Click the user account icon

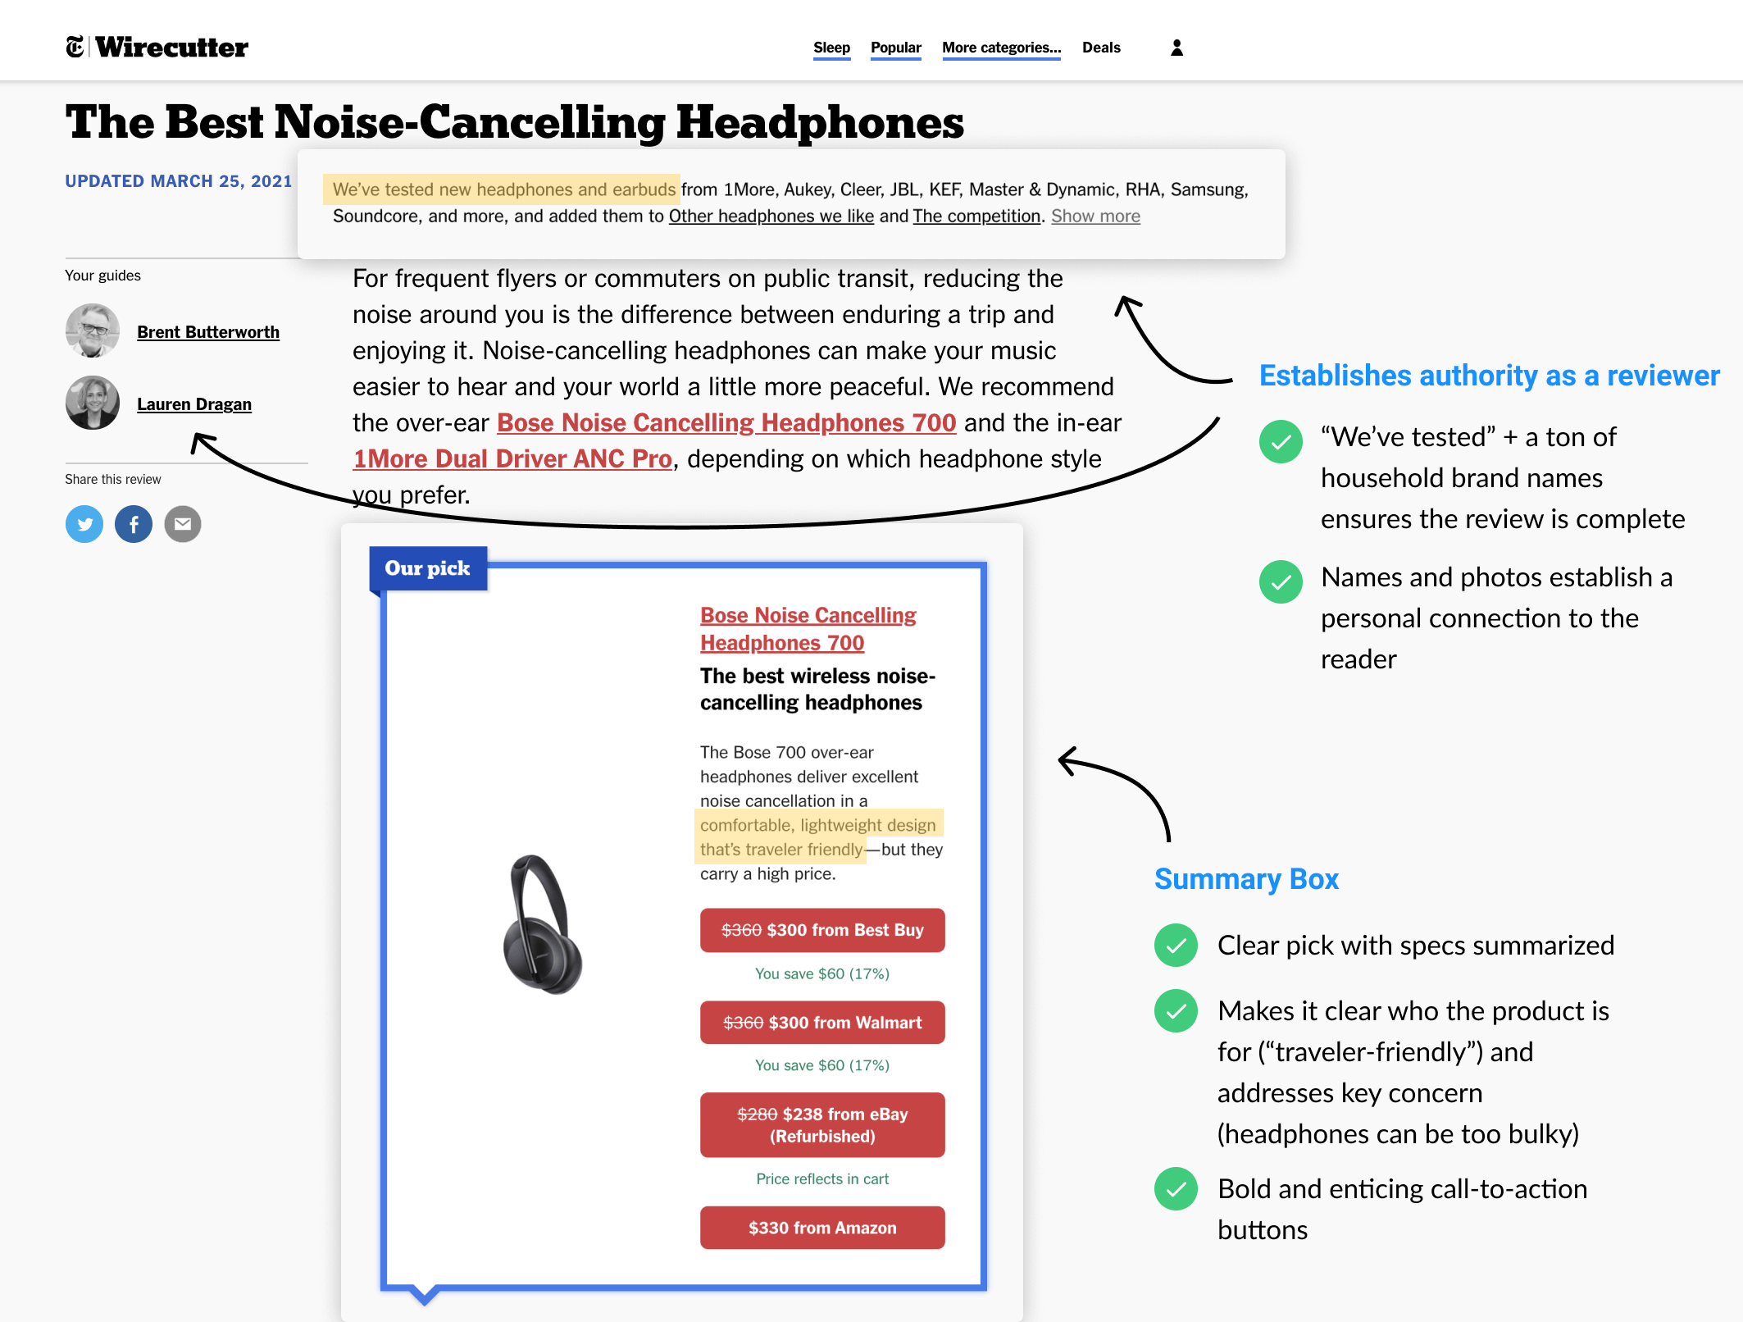tap(1176, 48)
